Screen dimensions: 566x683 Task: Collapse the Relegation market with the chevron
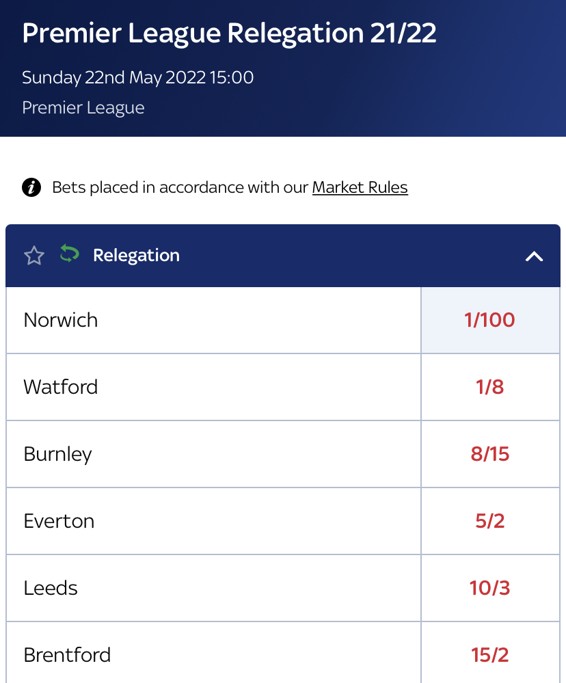pyautogui.click(x=534, y=256)
